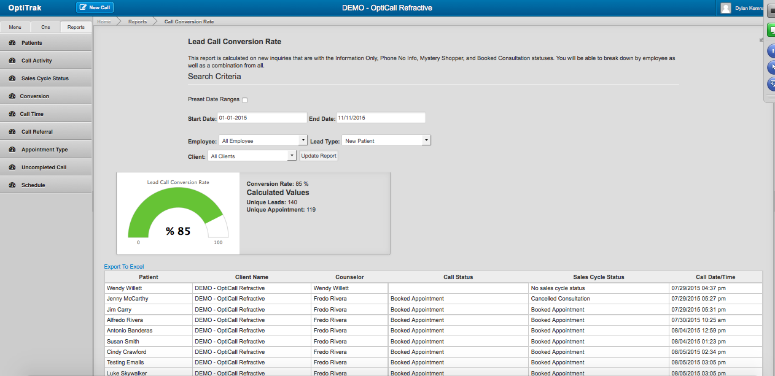Image resolution: width=775 pixels, height=376 pixels.
Task: Click the Patient column header
Action: tap(149, 277)
